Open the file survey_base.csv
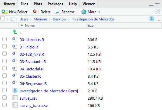Image resolution: width=162 pixels, height=110 pixels. tap(34, 106)
